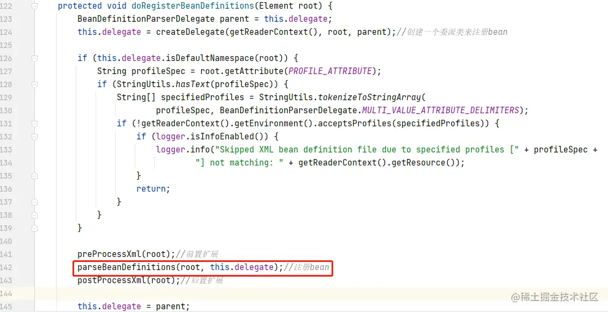
Task: Click the fold end marker on line 138
Action: coord(35,215)
